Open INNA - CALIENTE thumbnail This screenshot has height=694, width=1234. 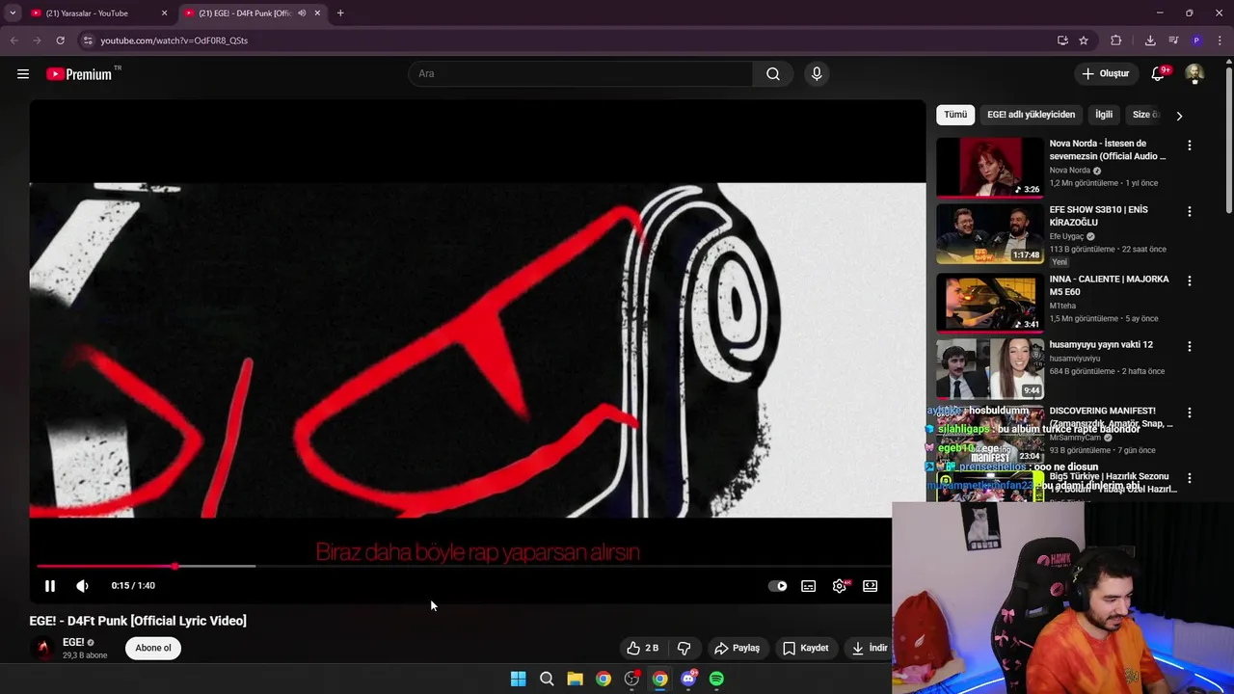(990, 303)
